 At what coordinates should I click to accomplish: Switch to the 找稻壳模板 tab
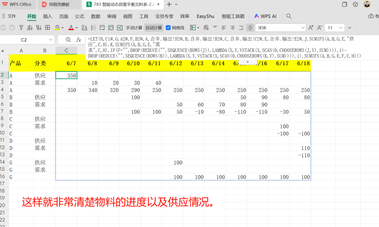tap(59, 4)
